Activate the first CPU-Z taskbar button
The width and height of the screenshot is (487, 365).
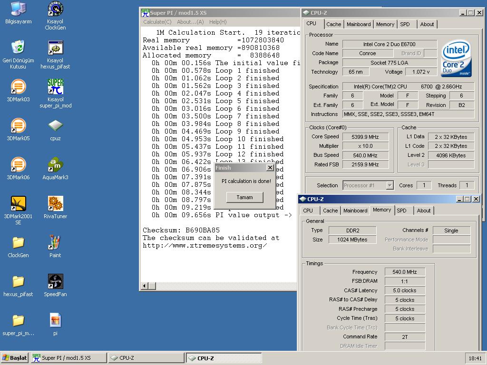tap(146, 358)
